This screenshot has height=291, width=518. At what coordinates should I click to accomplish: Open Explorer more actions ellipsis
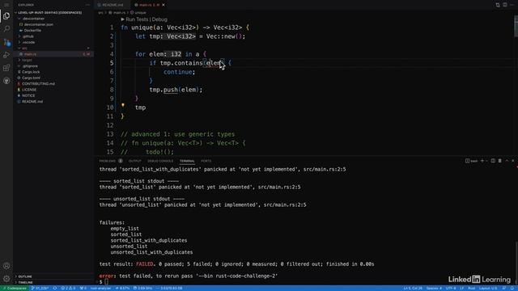click(87, 5)
